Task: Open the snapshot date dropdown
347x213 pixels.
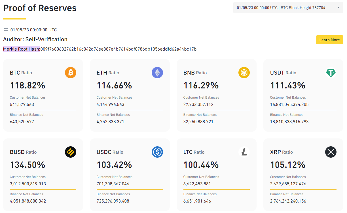Action: (x=288, y=8)
